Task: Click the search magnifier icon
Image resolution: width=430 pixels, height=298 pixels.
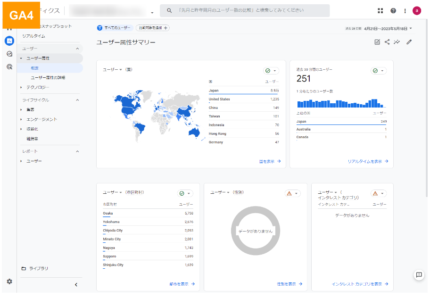Action: pos(169,10)
